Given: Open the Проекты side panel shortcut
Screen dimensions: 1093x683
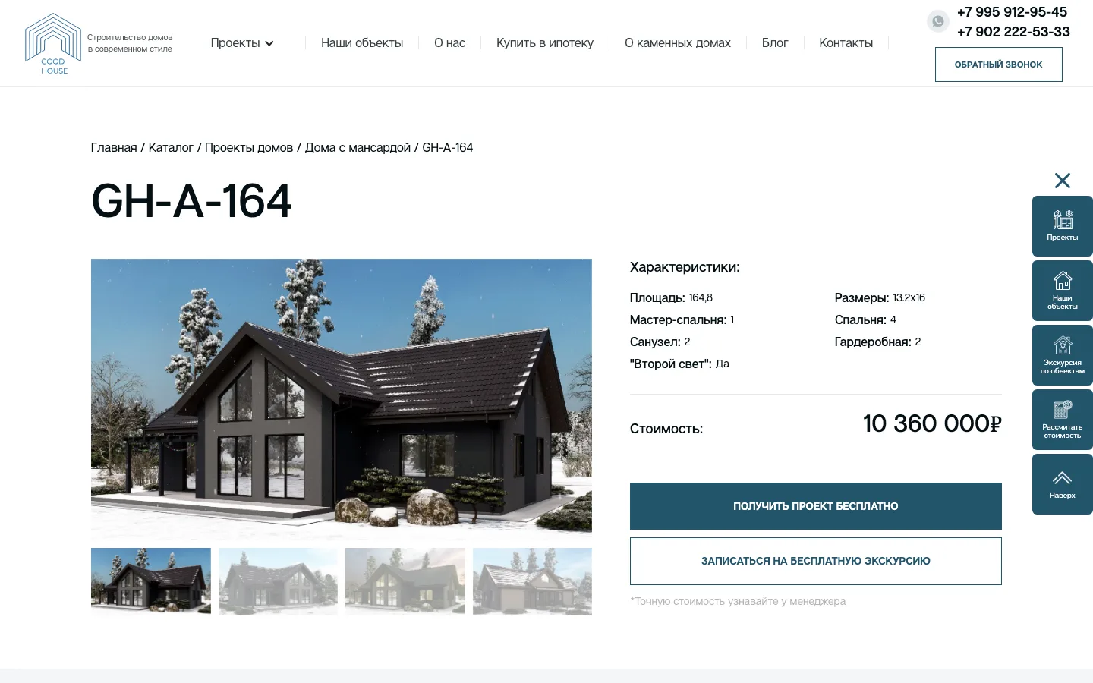Looking at the screenshot, I should tap(1063, 226).
